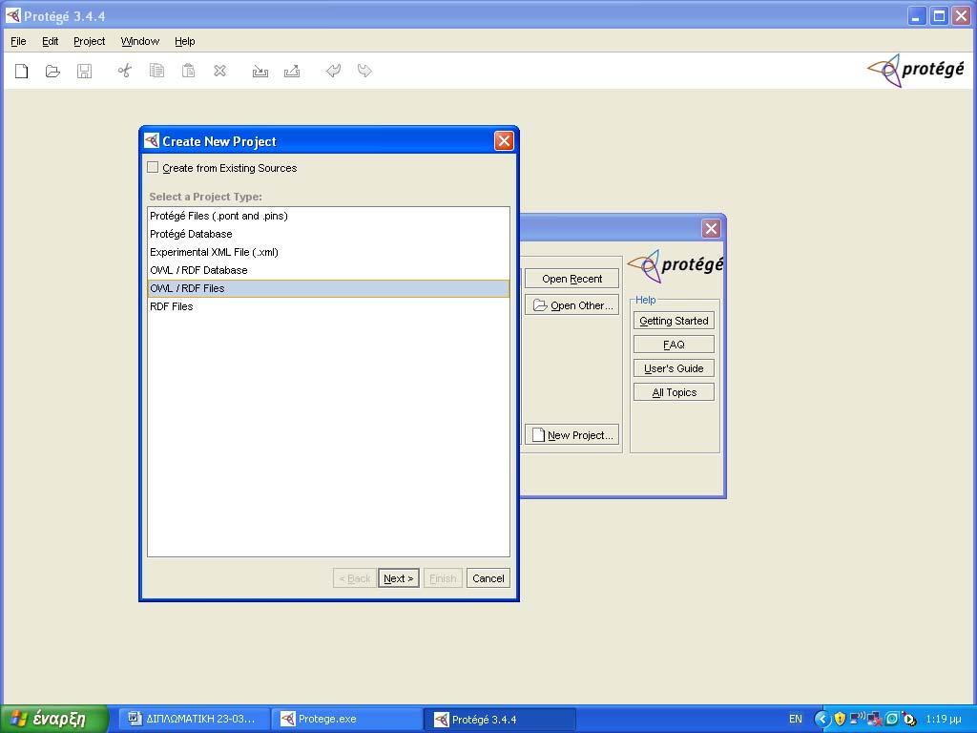The height and width of the screenshot is (733, 977).
Task: Close the Create New Project dialog
Action: click(504, 141)
